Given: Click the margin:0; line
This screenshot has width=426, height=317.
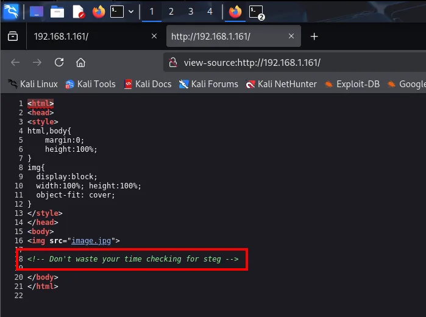Looking at the screenshot, I should (65, 140).
